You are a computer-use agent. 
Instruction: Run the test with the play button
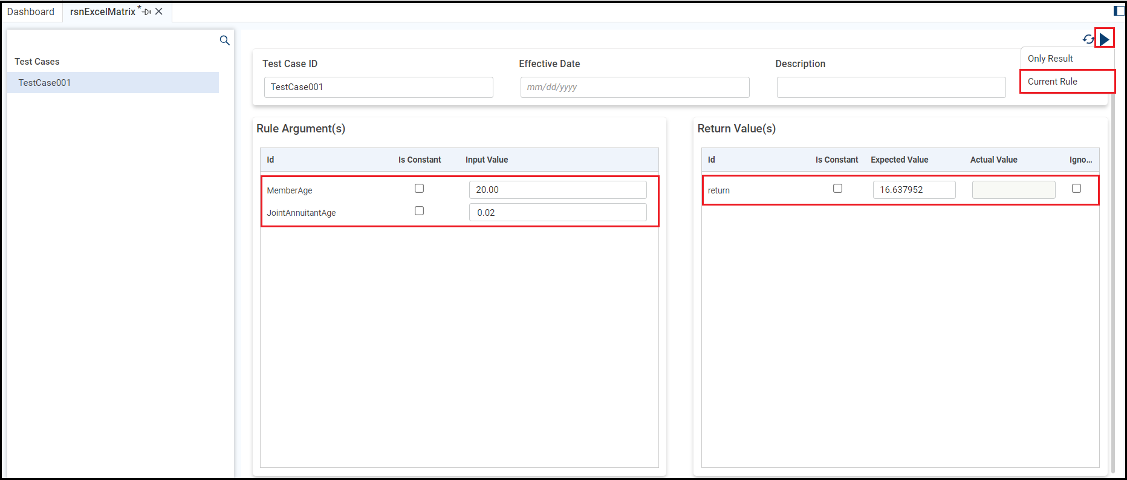tap(1105, 39)
